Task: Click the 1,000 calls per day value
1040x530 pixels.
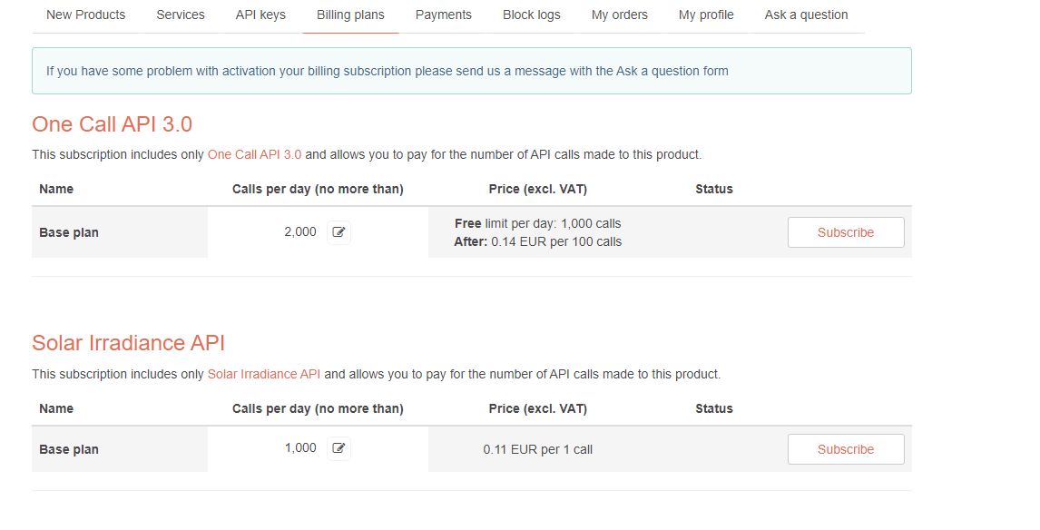Action: [x=300, y=448]
